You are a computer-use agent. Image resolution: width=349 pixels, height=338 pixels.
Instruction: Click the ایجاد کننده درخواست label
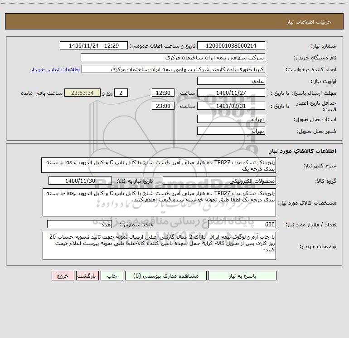311,70
